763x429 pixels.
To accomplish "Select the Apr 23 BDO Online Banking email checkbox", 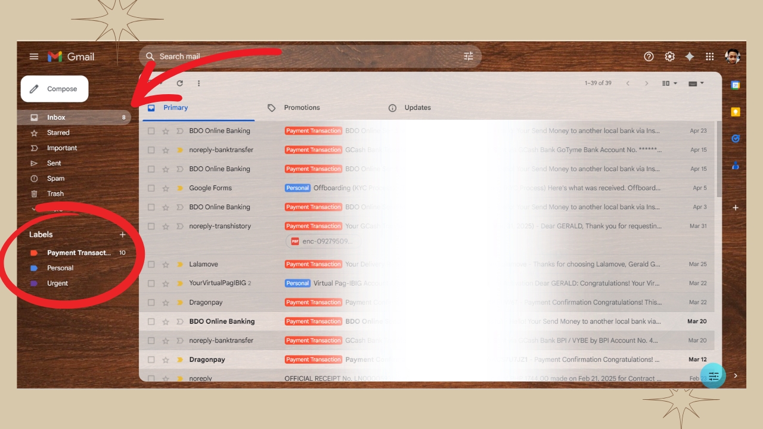I will pos(151,130).
